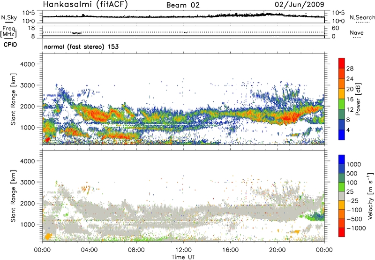The height and width of the screenshot is (260, 375).
Task: Click the 4000 tick of the power panel
Action: [x=28, y=64]
